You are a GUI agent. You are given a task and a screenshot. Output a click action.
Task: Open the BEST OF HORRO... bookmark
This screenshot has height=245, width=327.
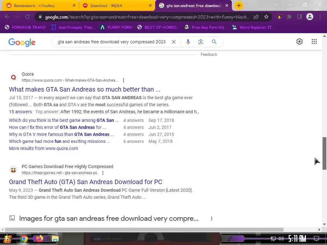coord(158,27)
